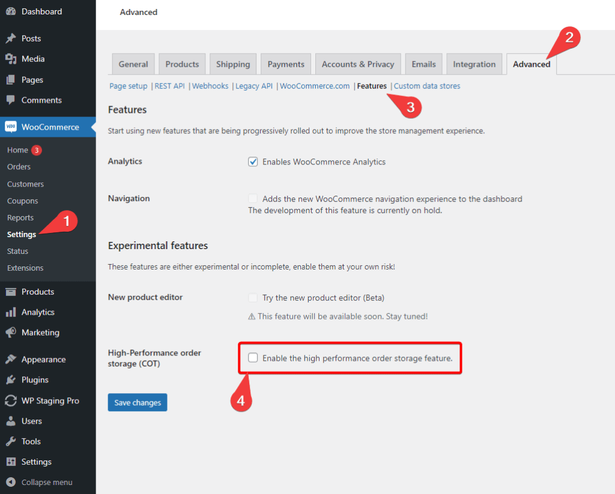This screenshot has width=615, height=494.
Task: Enable the high performance order storage checkbox
Action: tap(253, 358)
